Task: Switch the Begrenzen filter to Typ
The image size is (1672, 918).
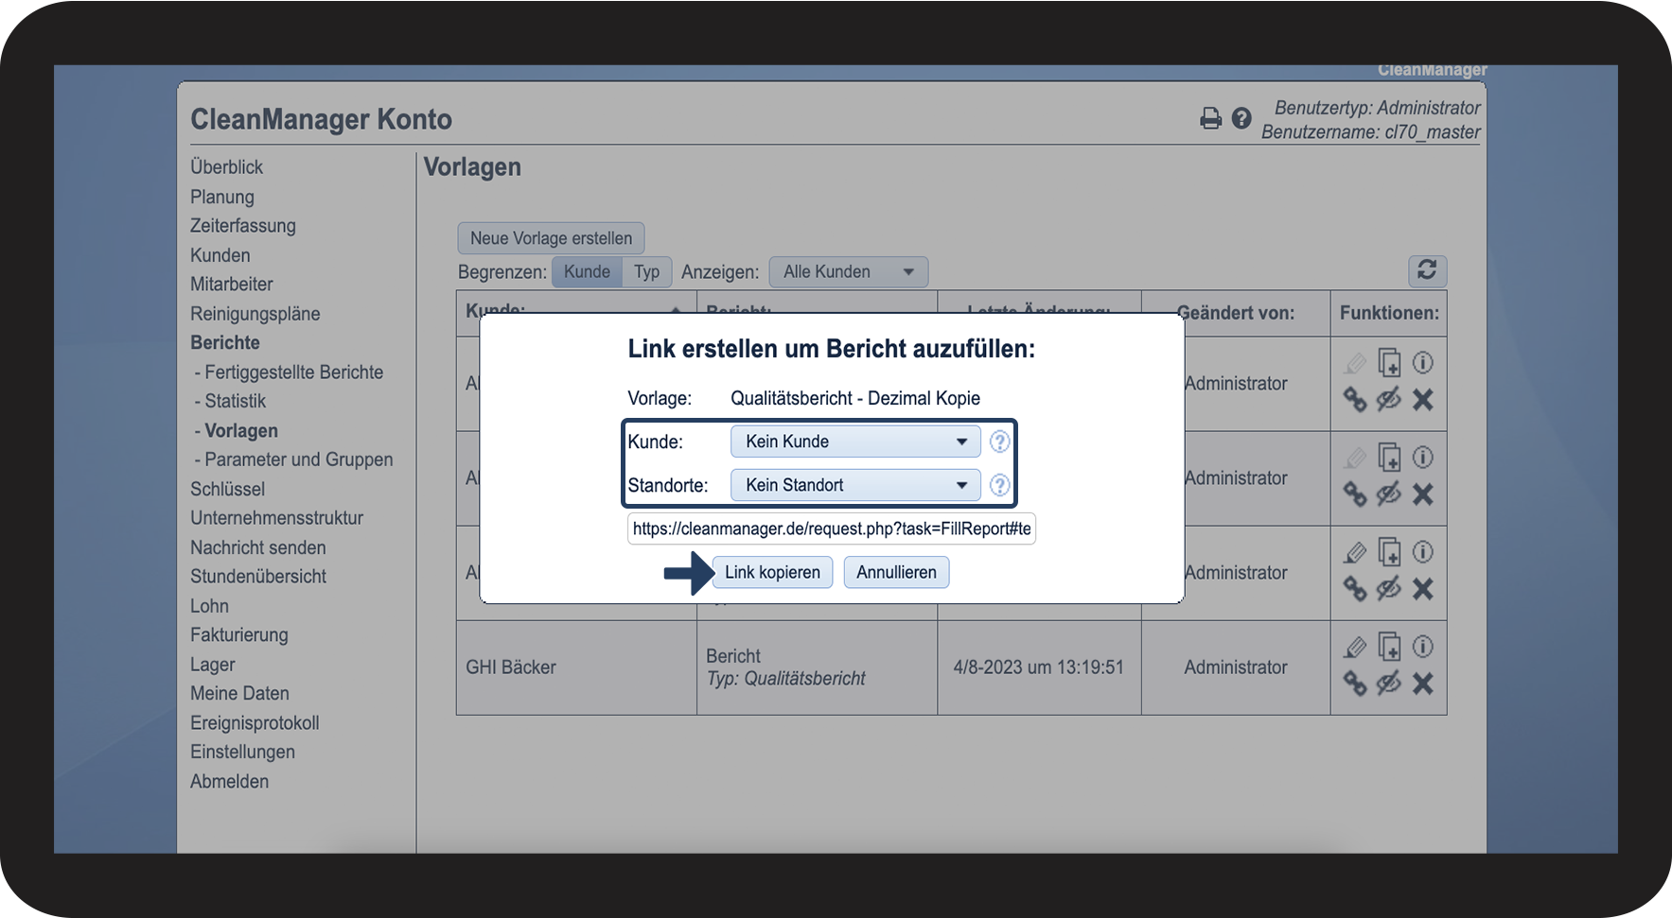Action: point(647,271)
